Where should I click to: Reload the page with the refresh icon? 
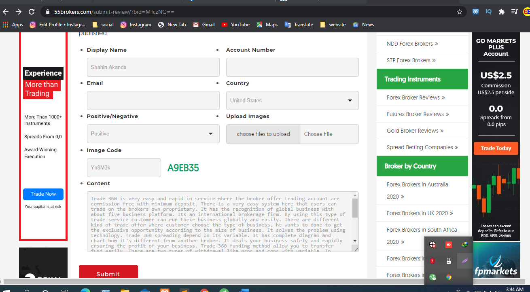[x=32, y=12]
